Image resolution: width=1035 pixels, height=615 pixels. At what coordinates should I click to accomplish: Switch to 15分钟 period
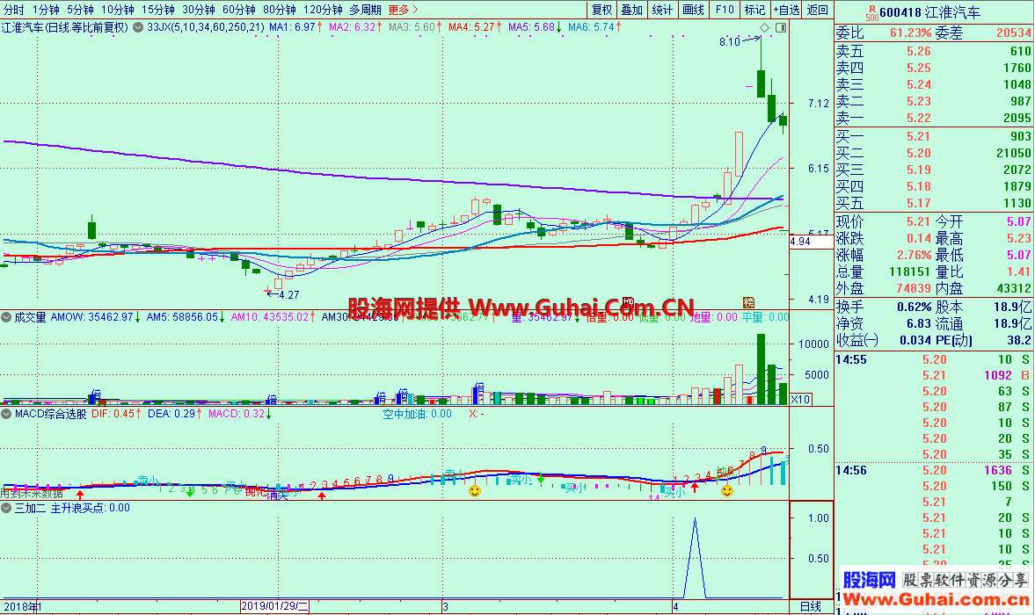tap(157, 10)
